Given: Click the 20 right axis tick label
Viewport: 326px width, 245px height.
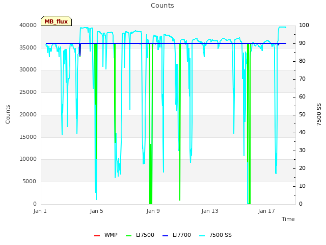Looking at the screenshot, I should [302, 168].
